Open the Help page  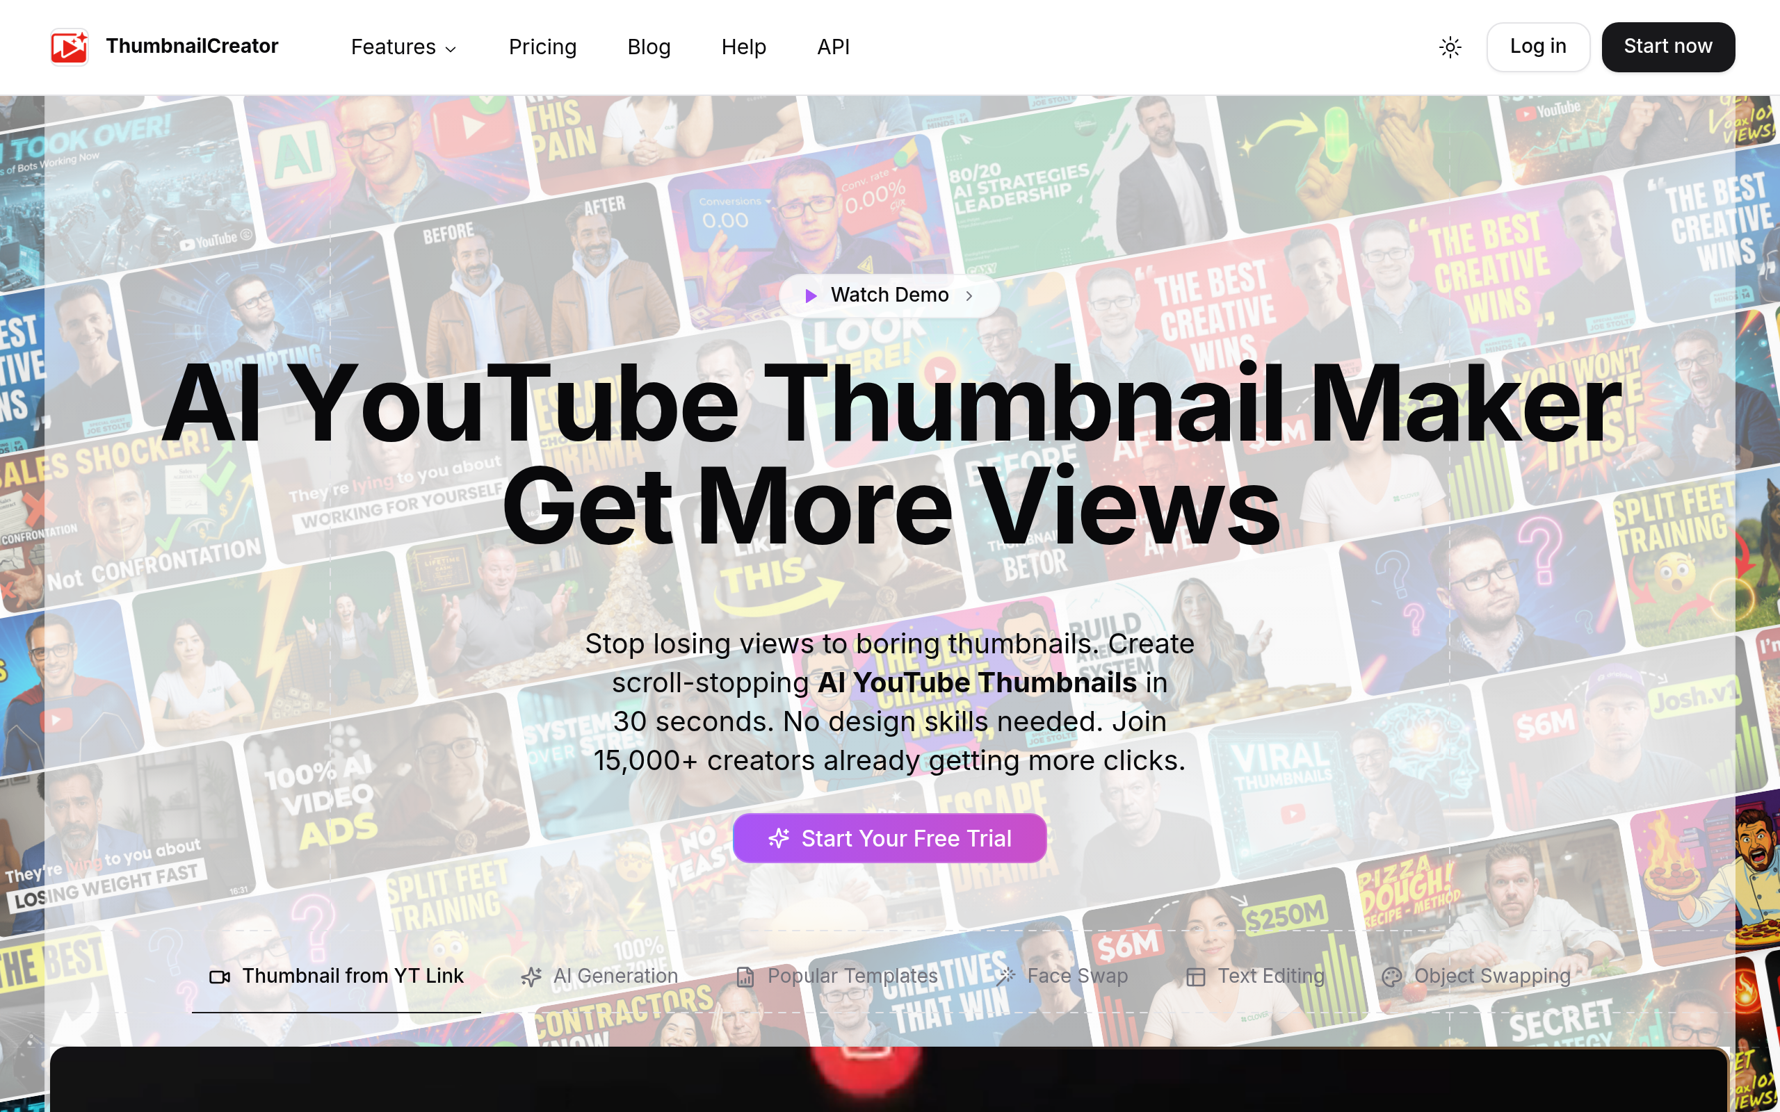743,47
